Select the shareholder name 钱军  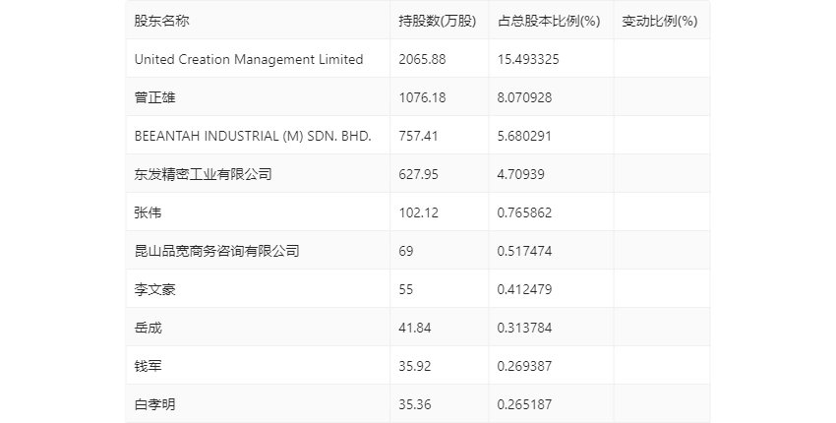pyautogui.click(x=148, y=367)
